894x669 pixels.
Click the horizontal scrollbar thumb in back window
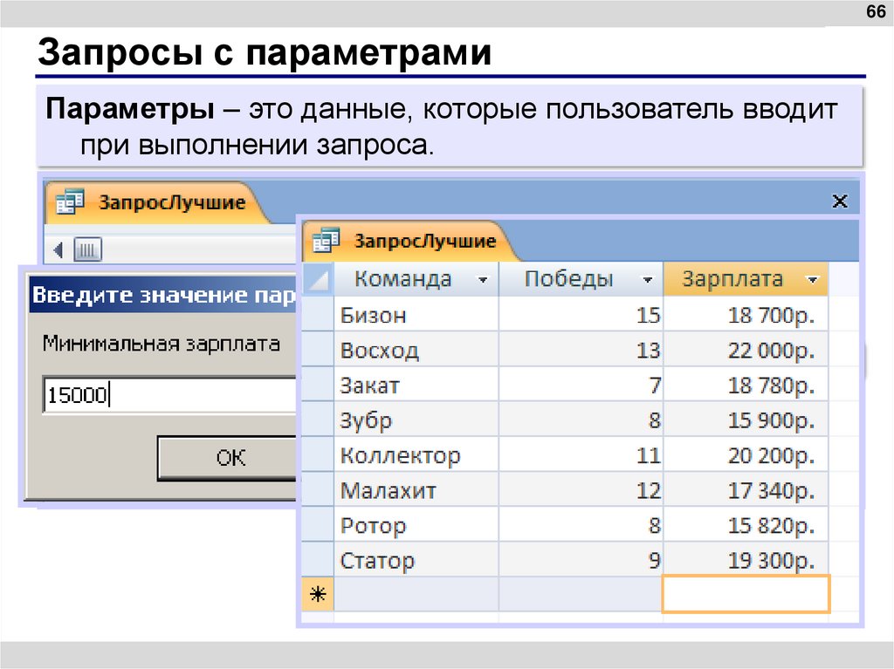pos(88,249)
